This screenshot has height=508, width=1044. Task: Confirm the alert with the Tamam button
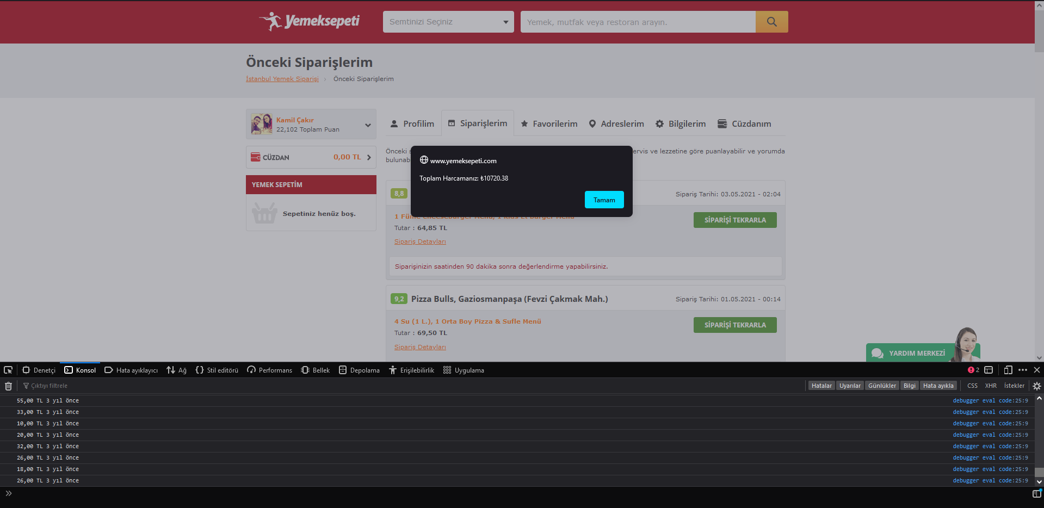(x=604, y=200)
